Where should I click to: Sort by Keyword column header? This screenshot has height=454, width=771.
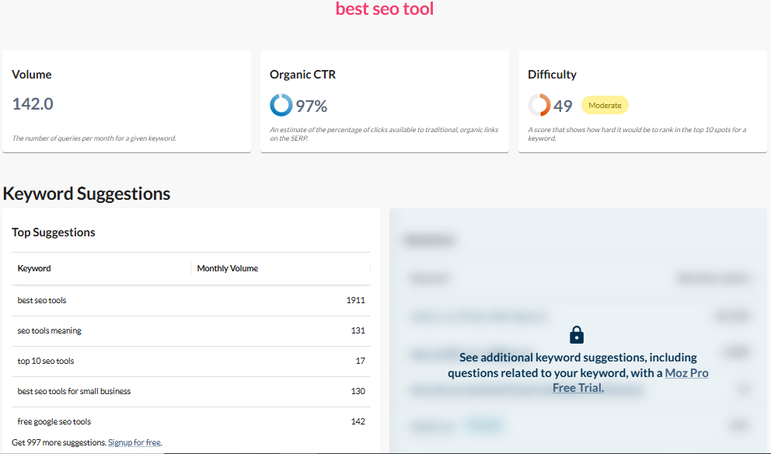click(34, 268)
